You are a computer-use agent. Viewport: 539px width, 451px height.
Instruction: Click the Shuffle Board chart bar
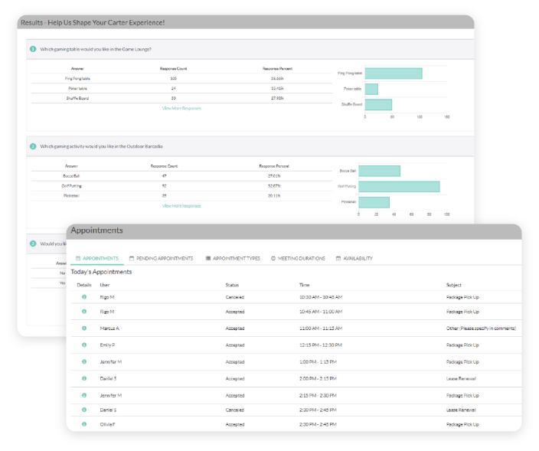pos(378,104)
